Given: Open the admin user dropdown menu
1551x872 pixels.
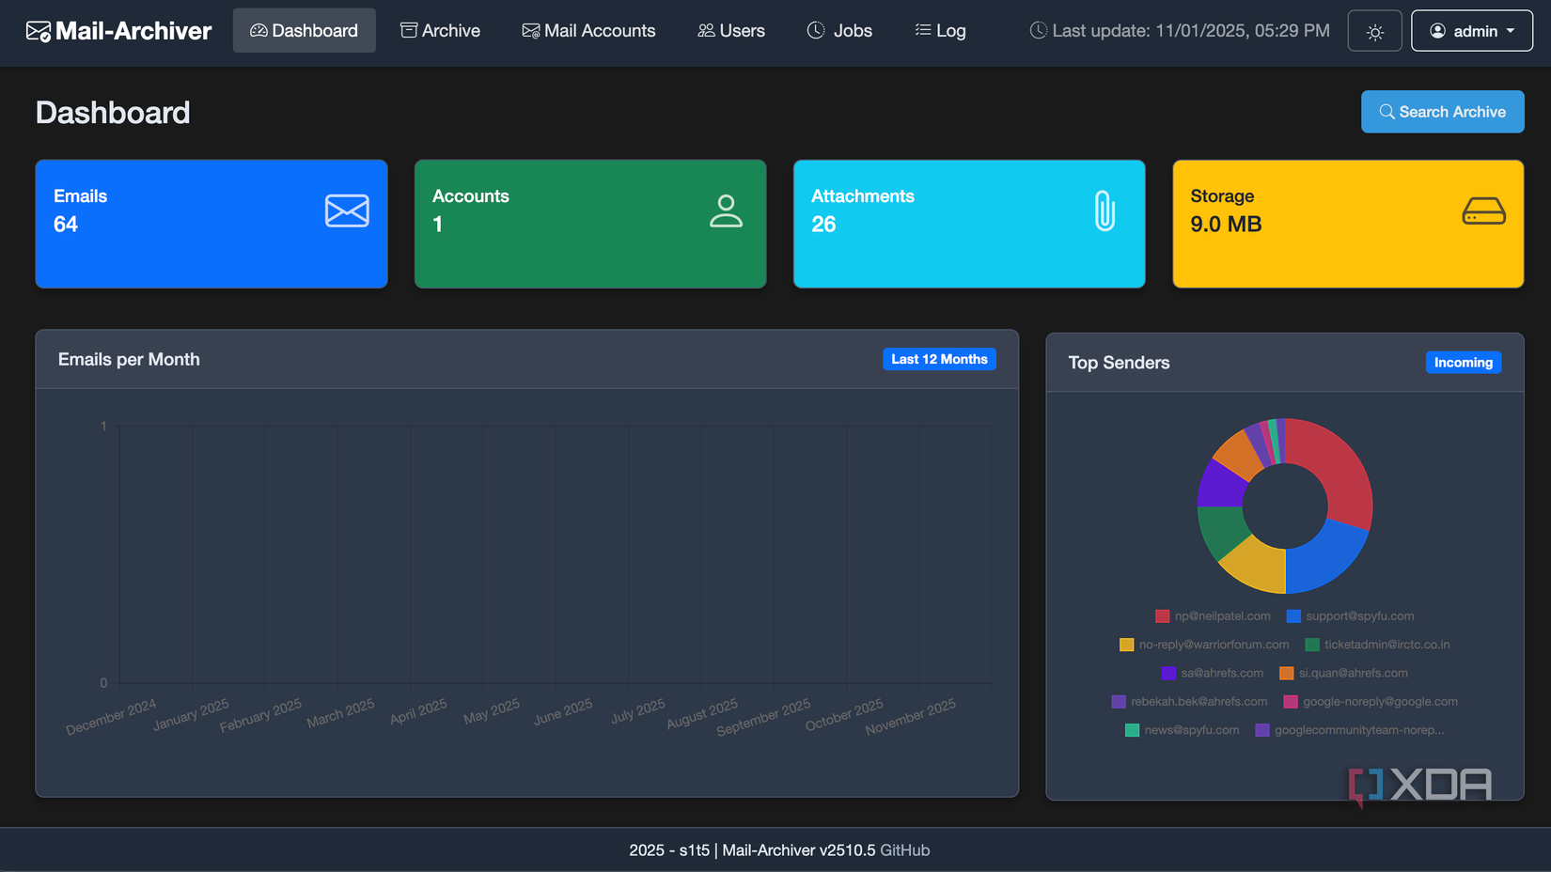Looking at the screenshot, I should coord(1471,31).
